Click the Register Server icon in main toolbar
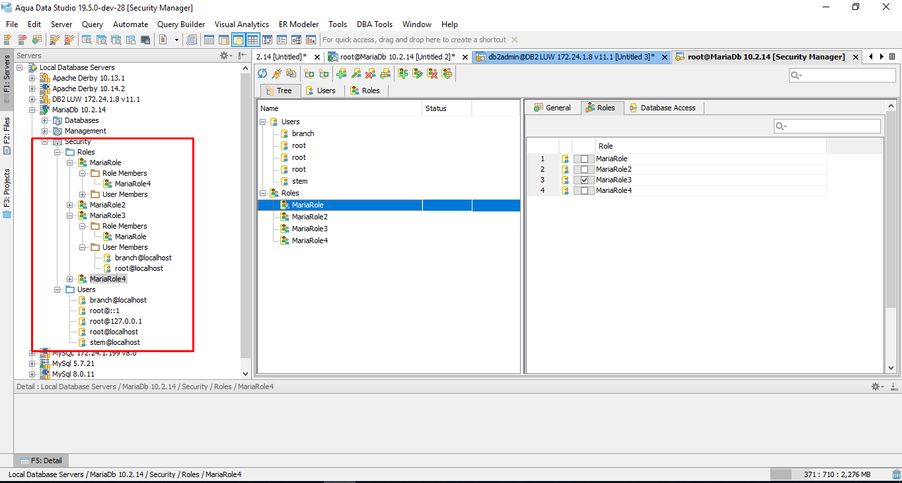The height and width of the screenshot is (483, 902). tap(8, 40)
